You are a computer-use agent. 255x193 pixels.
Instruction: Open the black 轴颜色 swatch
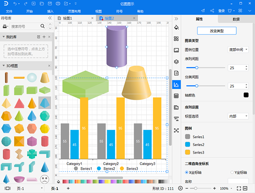point(246,95)
